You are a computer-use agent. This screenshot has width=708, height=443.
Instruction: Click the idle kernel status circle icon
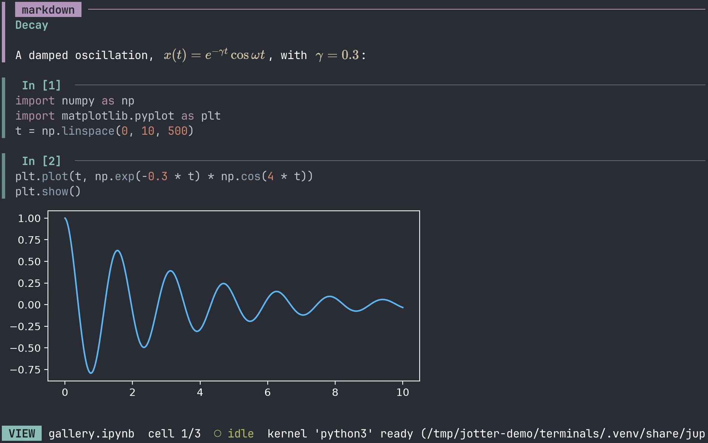pos(218,433)
